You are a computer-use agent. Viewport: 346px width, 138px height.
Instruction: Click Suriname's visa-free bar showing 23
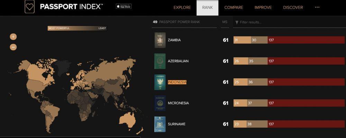240,124
